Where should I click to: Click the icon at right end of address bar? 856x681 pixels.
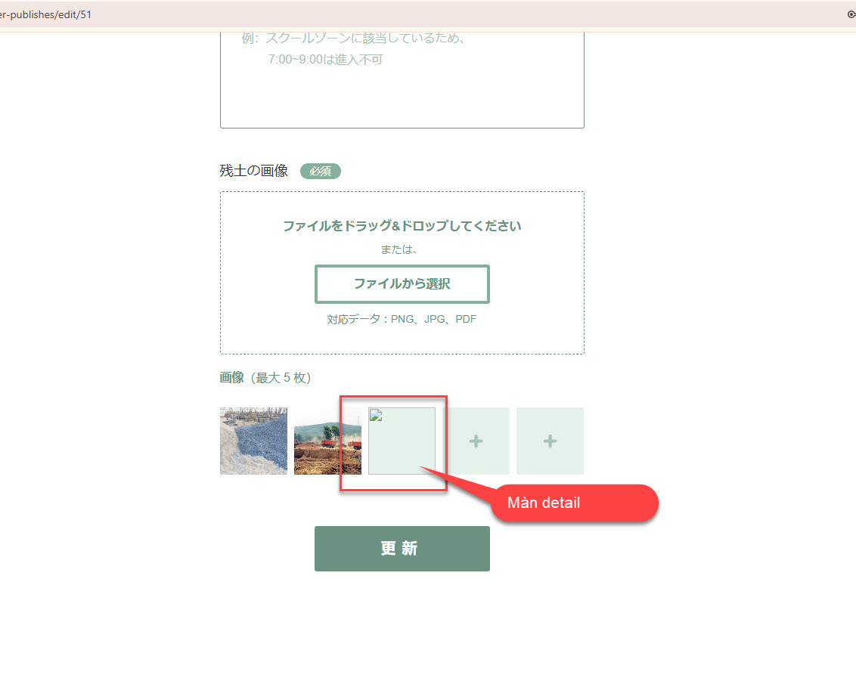click(x=851, y=14)
